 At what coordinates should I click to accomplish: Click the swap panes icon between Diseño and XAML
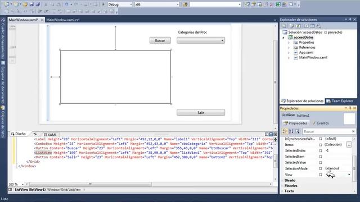35,134
